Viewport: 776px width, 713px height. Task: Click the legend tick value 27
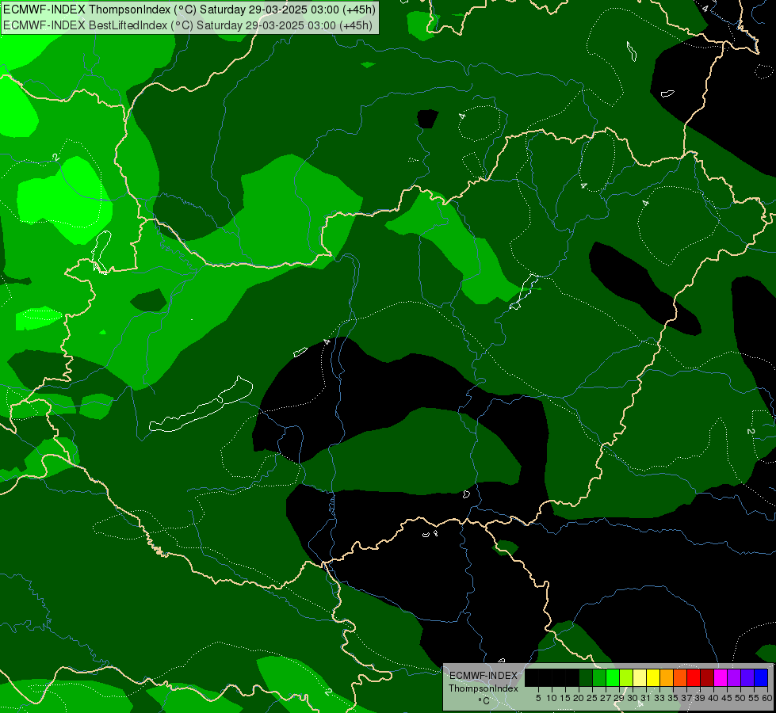click(x=606, y=698)
